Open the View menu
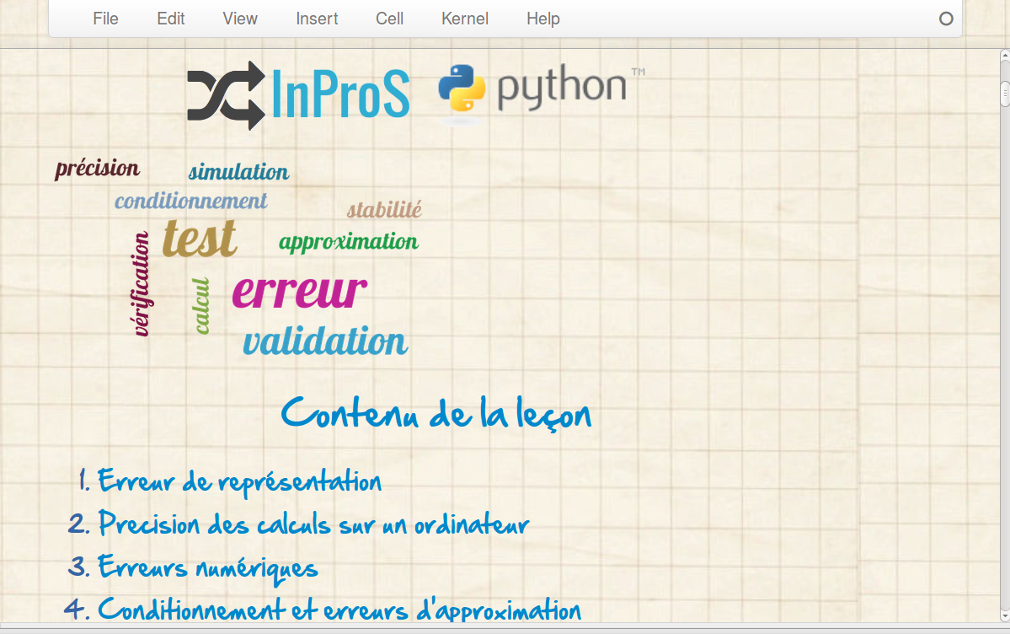1010x634 pixels. (239, 19)
